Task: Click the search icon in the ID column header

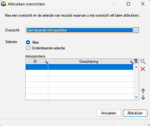Action: point(46,62)
